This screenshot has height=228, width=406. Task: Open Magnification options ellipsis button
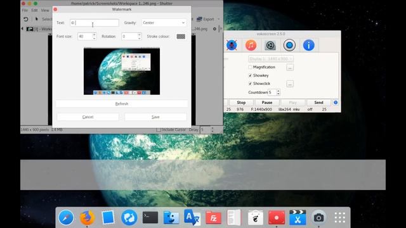290,68
